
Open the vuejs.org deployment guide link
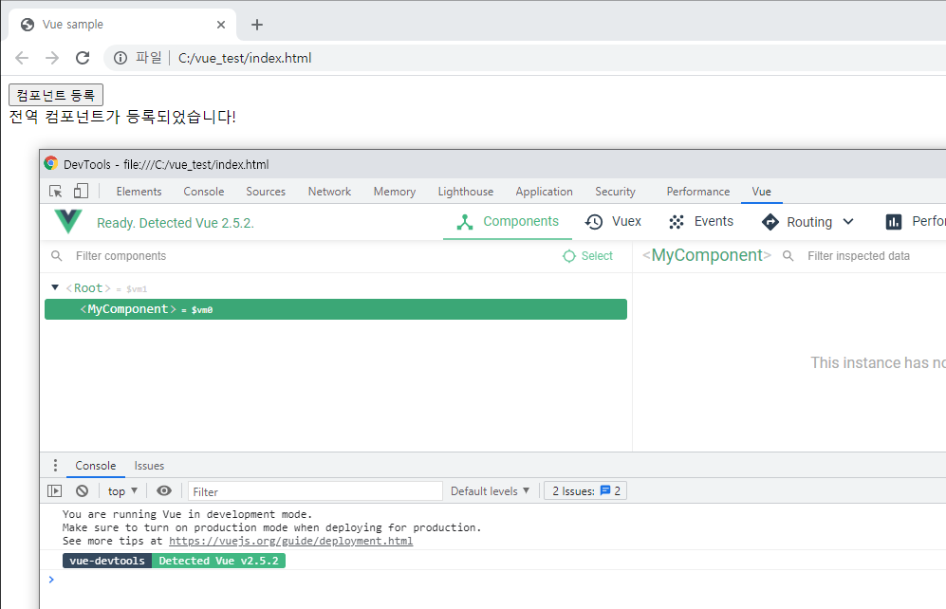pyautogui.click(x=290, y=541)
